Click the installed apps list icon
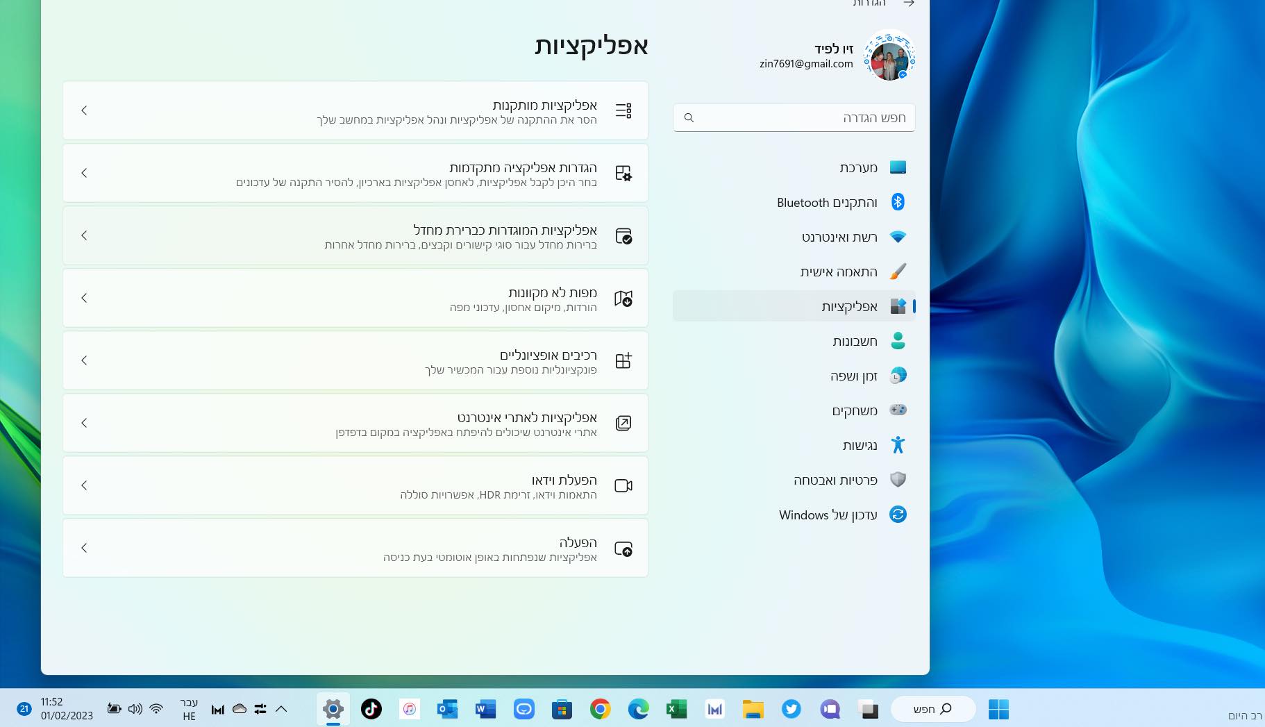Viewport: 1265px width, 727px height. pos(623,110)
